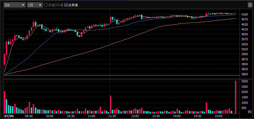The width and height of the screenshot is (254, 119).
Task: Click the 3900 price axis label
Action: click(244, 54)
